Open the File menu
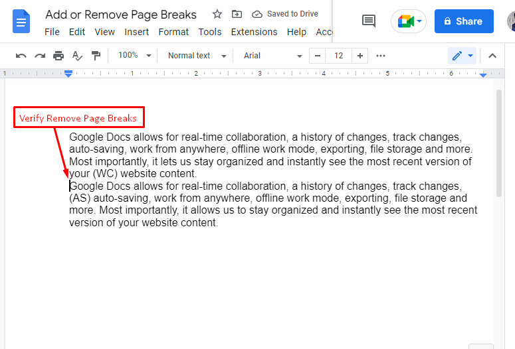The height and width of the screenshot is (349, 515). tap(52, 32)
